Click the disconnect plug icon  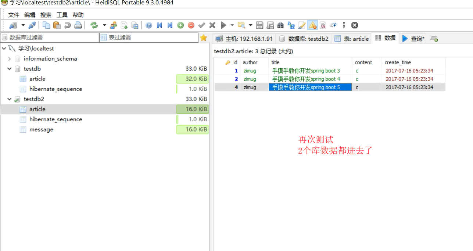coord(32,25)
